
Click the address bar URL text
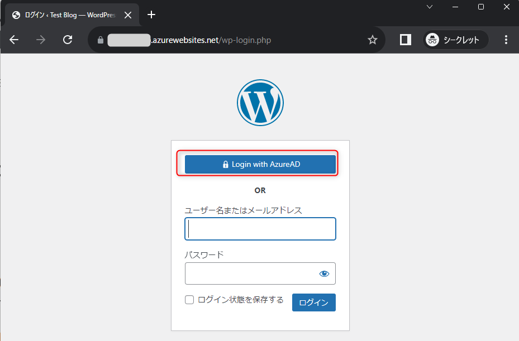[x=211, y=40]
